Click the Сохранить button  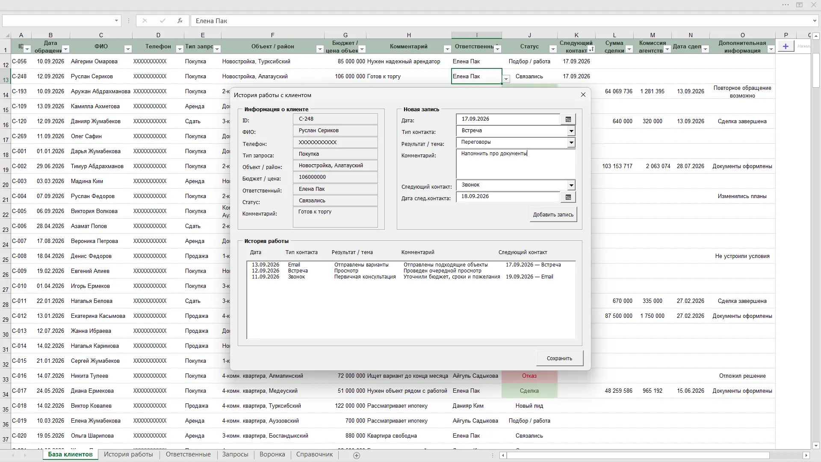click(559, 358)
